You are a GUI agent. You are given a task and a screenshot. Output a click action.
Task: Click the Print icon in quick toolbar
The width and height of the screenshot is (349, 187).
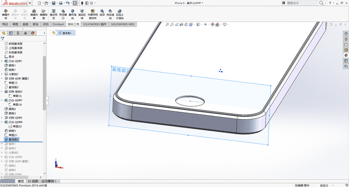pos(60,3)
